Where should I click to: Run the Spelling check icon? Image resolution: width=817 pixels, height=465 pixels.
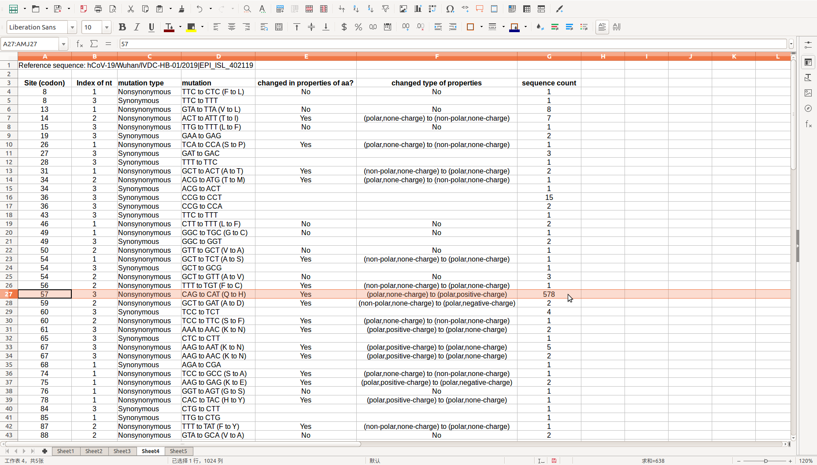(x=262, y=9)
